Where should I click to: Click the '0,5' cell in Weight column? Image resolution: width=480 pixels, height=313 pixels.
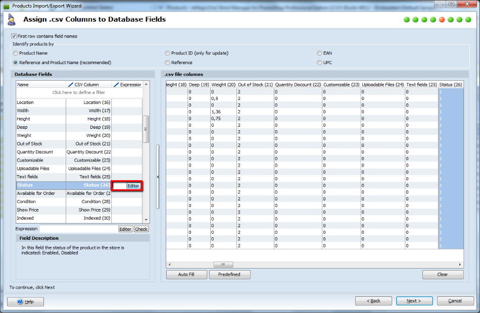pyautogui.click(x=223, y=98)
